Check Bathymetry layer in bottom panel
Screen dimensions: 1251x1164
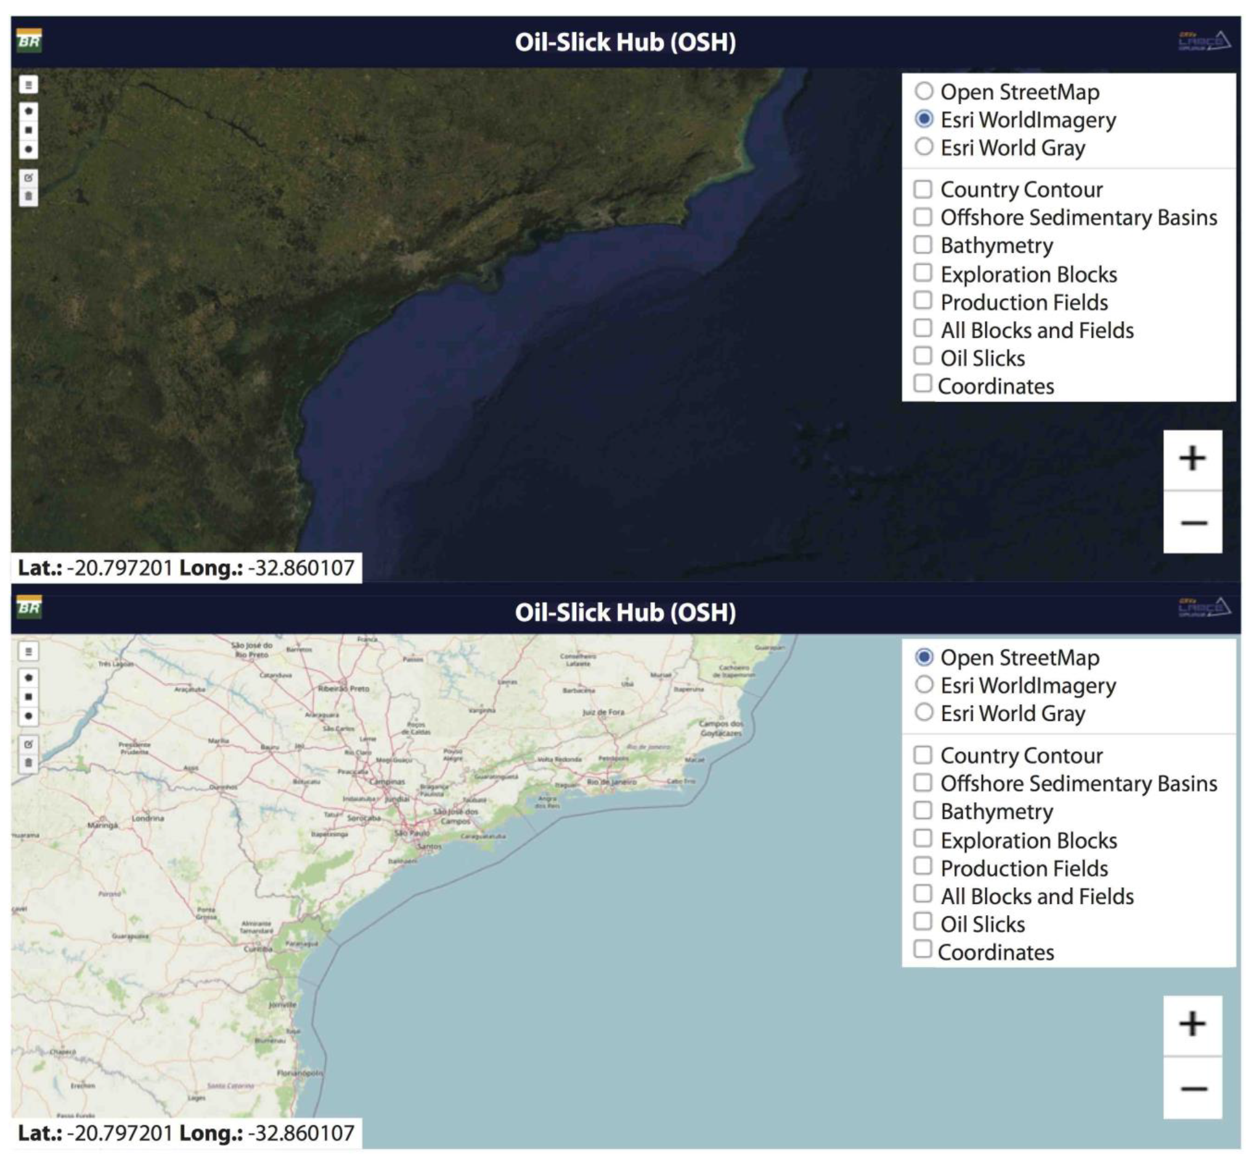click(923, 810)
